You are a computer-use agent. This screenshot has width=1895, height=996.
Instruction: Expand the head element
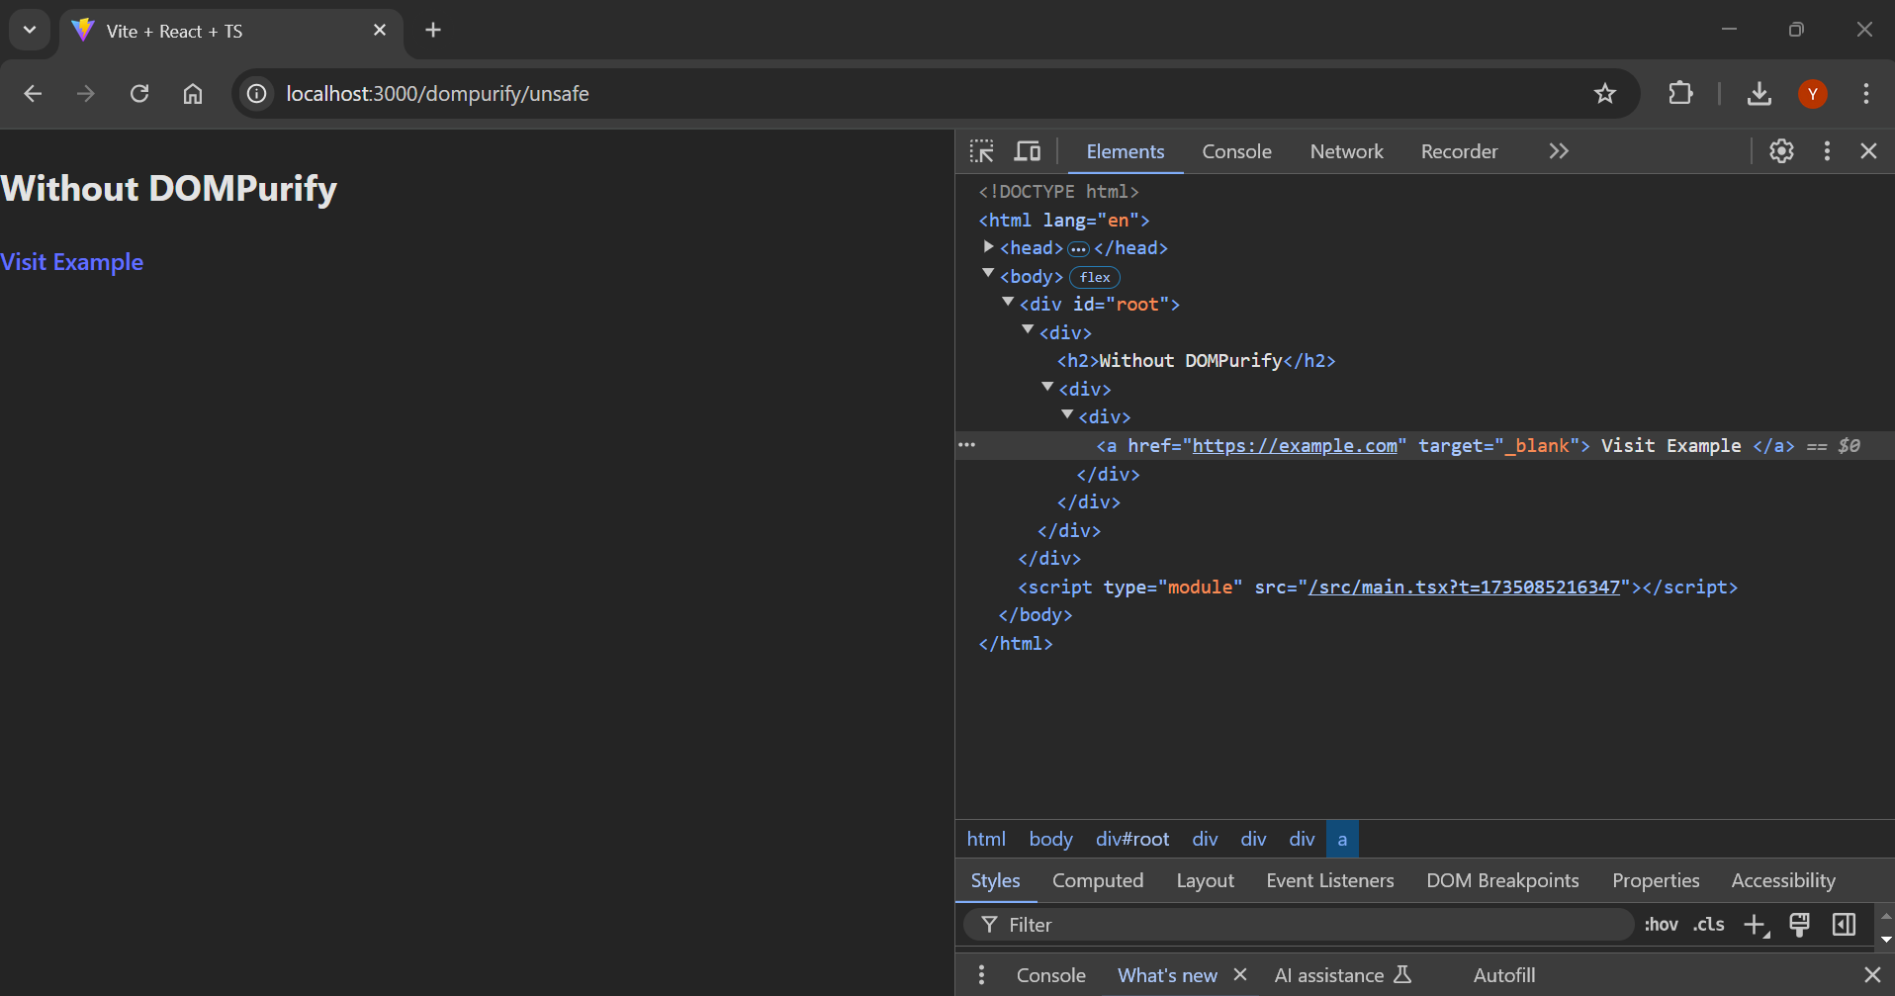coord(988,246)
